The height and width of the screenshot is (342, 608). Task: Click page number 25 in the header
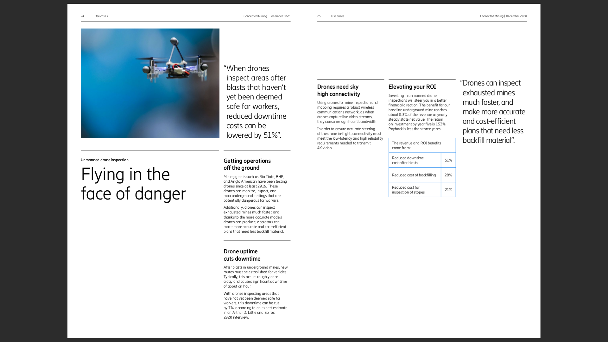[x=319, y=16]
